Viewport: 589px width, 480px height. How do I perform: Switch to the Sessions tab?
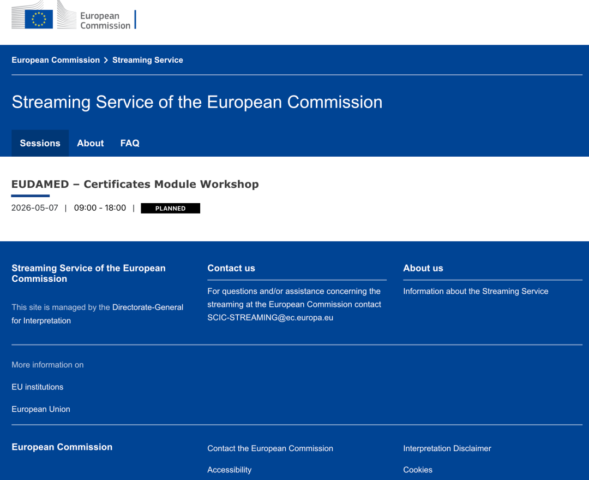40,143
